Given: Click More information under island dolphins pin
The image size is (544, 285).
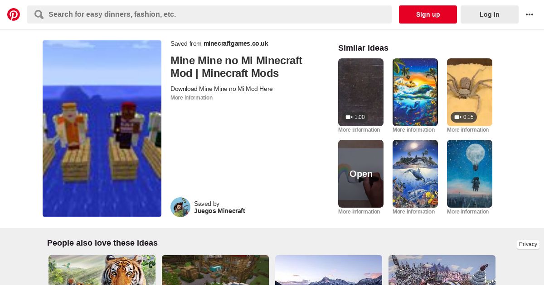Looking at the screenshot, I should 413,212.
